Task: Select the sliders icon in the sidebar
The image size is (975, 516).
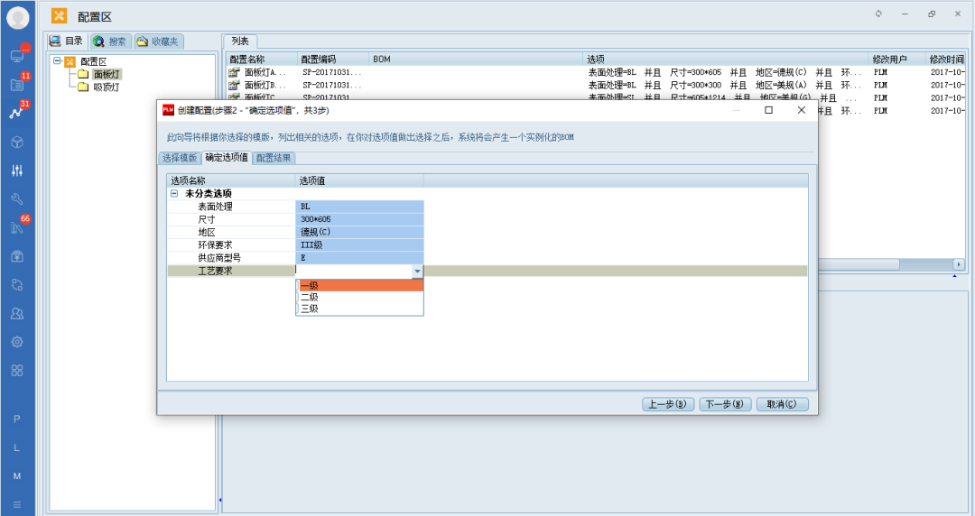Action: coord(17,170)
